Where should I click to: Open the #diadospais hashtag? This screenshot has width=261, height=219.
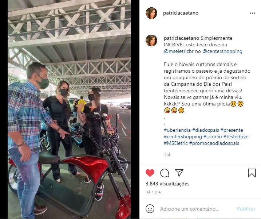click(x=206, y=130)
